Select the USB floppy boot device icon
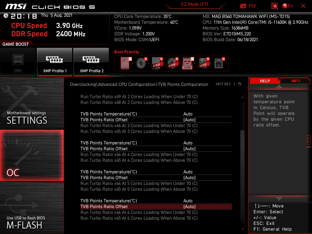Screen dimensions: 312x234 pos(204,63)
